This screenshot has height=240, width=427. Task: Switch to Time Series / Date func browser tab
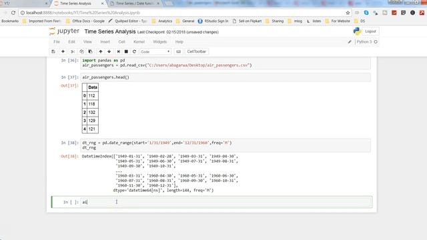point(135,3)
